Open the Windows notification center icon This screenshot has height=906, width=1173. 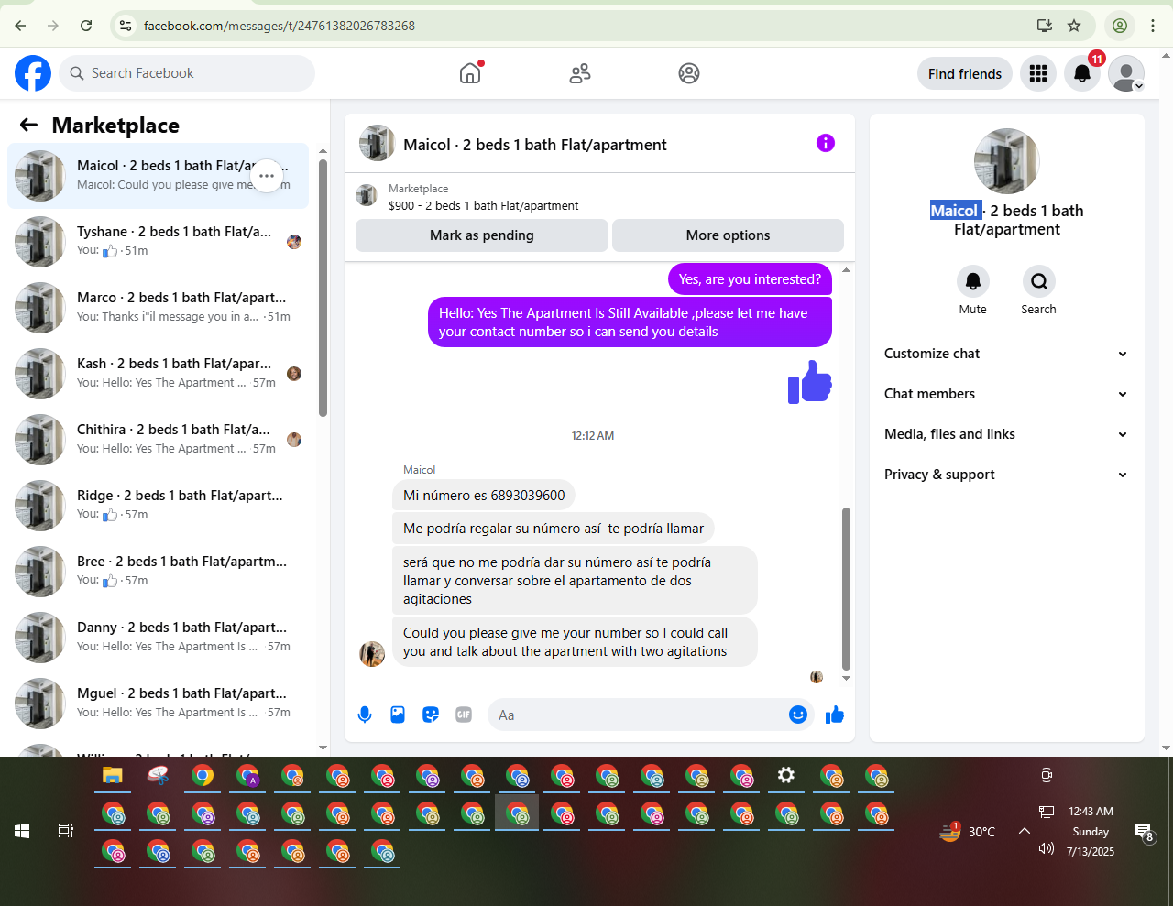pos(1145,832)
